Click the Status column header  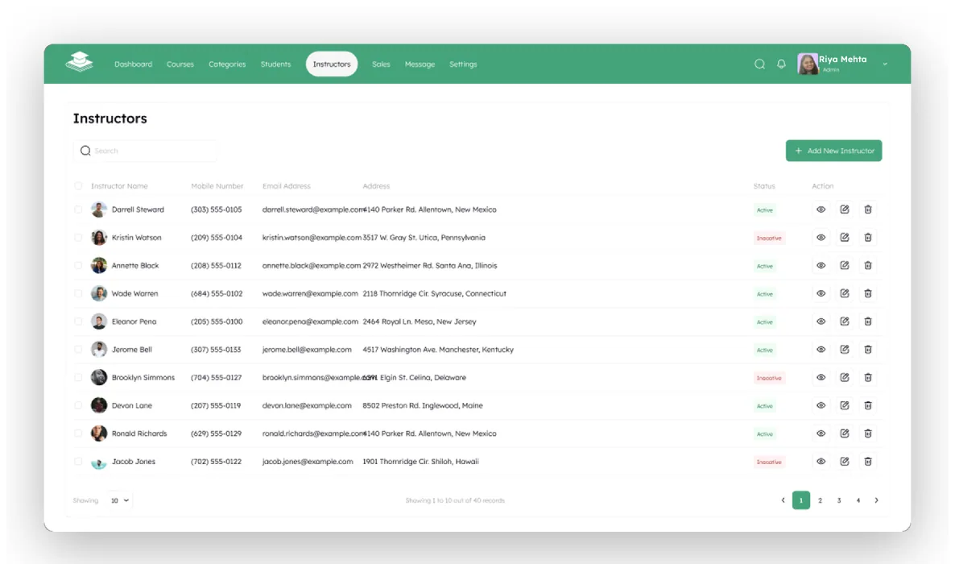764,186
